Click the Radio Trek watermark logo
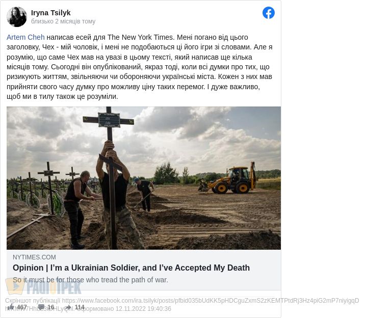The height and width of the screenshot is (318, 367). pos(43,286)
